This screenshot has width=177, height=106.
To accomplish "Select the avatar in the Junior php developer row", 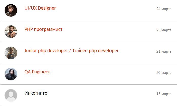I will point(11,53).
